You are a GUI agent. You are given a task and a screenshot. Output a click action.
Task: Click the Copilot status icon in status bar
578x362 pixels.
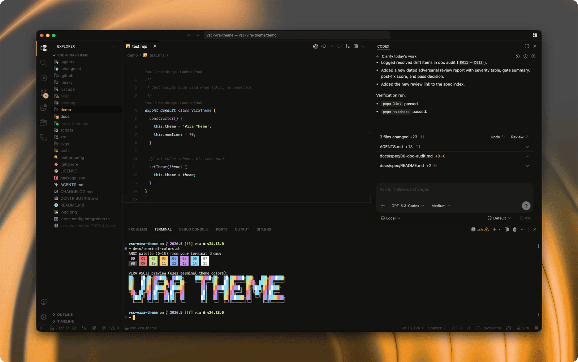pyautogui.click(x=509, y=328)
